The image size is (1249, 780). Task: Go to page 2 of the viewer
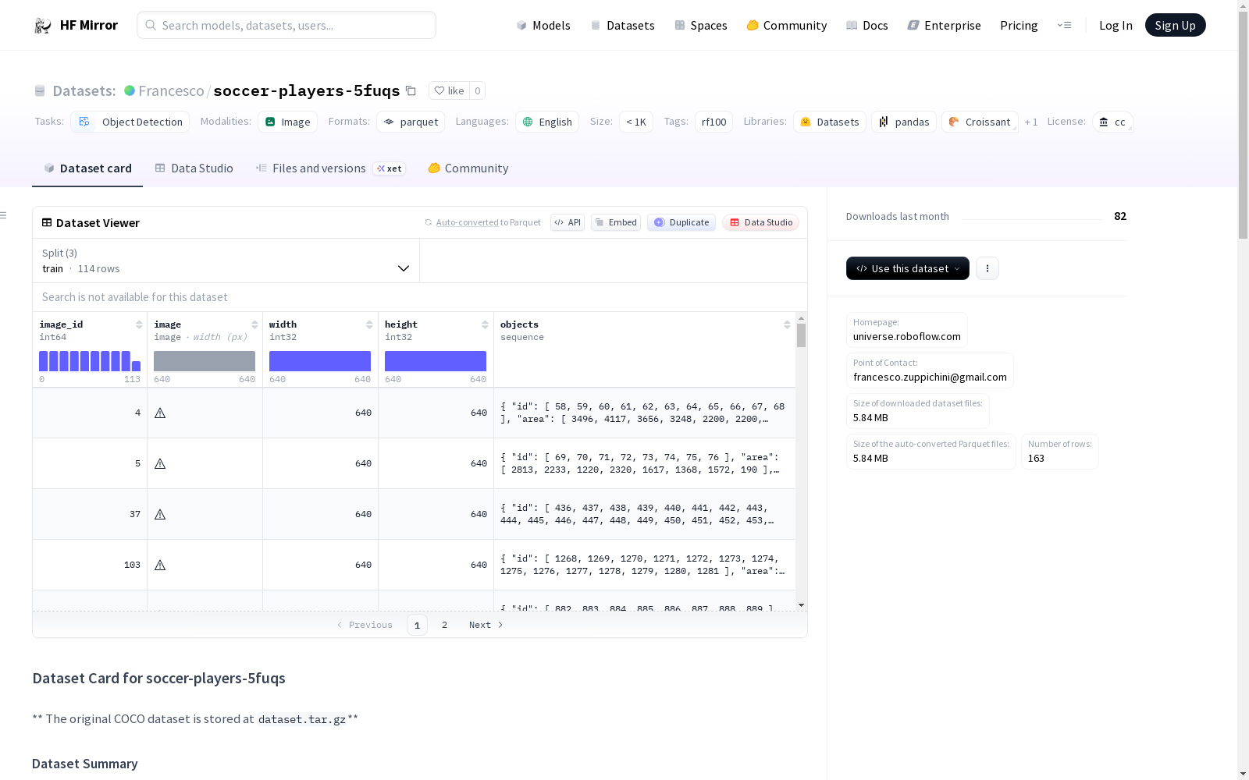pyautogui.click(x=444, y=625)
